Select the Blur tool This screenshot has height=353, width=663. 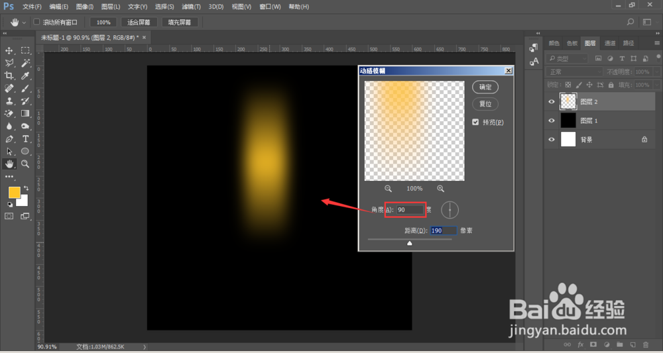(9, 126)
